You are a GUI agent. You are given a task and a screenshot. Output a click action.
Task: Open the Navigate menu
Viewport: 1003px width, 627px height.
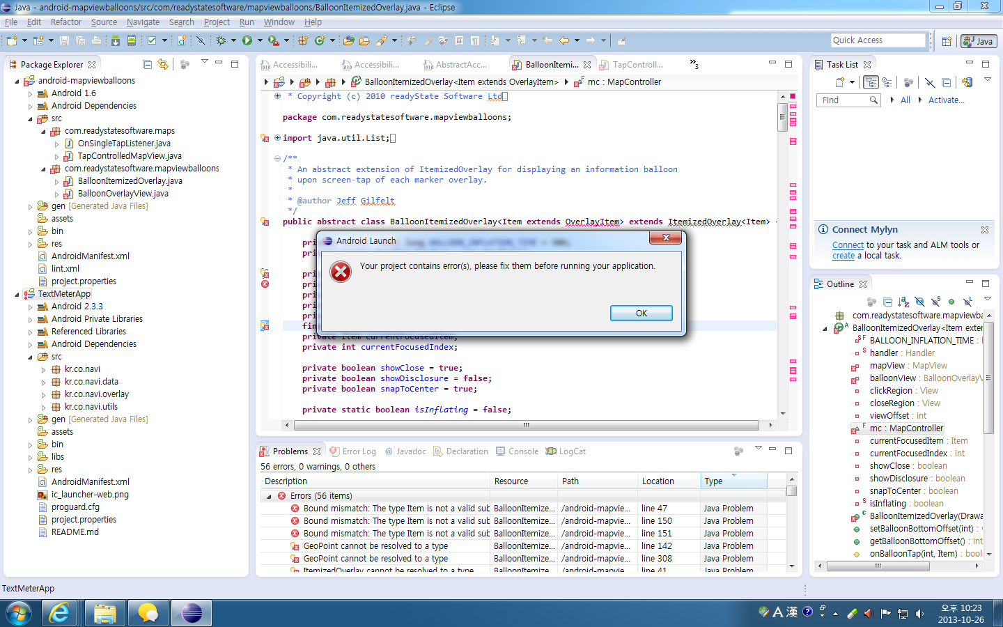[x=143, y=22]
